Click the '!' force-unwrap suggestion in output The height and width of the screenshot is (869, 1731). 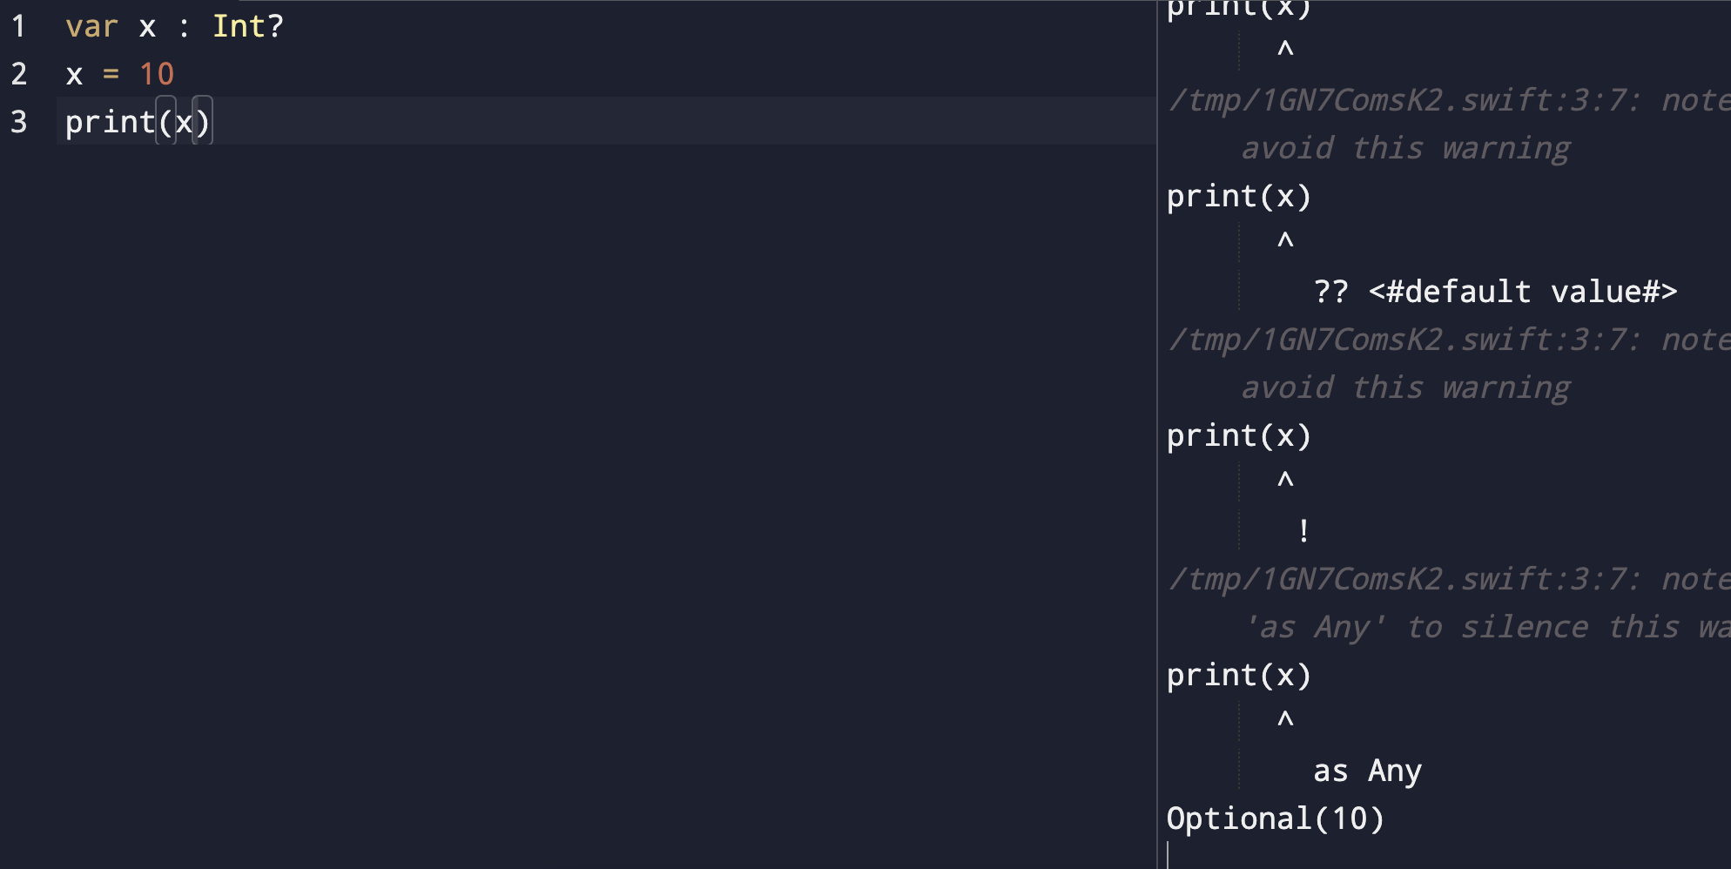coord(1303,531)
